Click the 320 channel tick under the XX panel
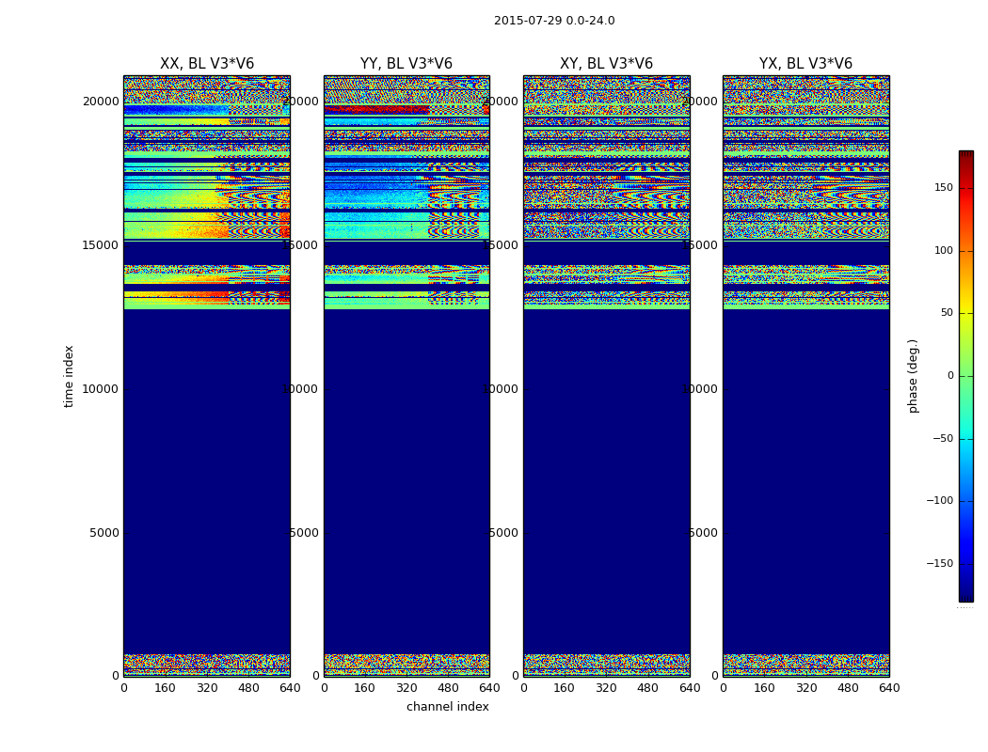The height and width of the screenshot is (752, 988). click(x=206, y=688)
